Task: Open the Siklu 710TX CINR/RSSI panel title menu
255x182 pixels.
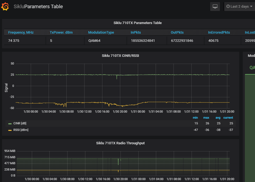Action: click(x=120, y=56)
